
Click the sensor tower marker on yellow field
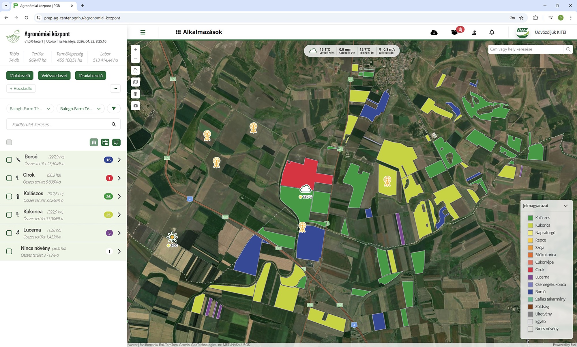click(x=387, y=181)
